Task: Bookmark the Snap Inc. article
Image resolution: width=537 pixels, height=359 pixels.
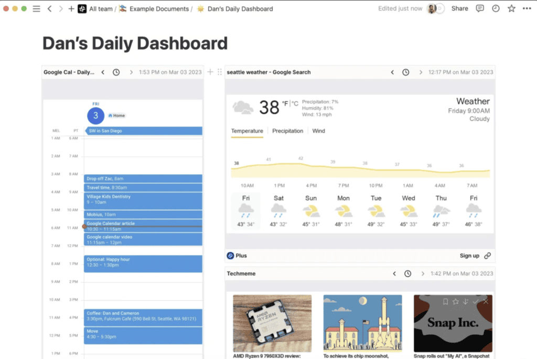Action: (x=445, y=301)
